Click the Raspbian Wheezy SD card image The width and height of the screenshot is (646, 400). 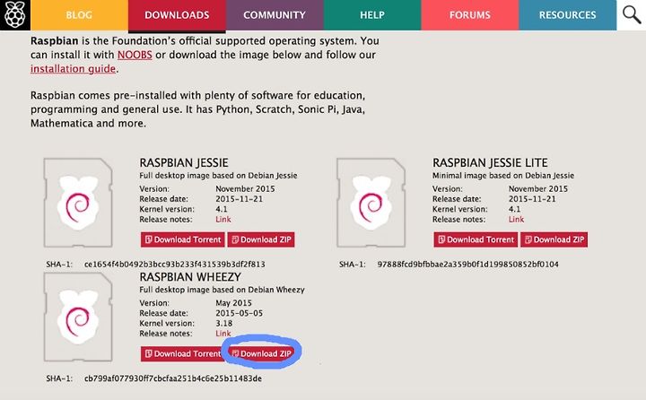point(78,317)
